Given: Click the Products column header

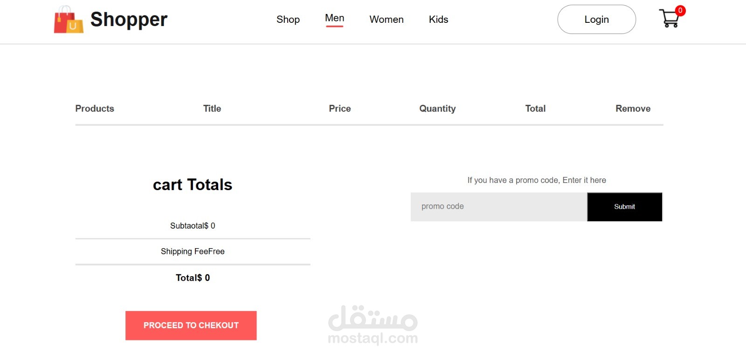Looking at the screenshot, I should point(95,109).
